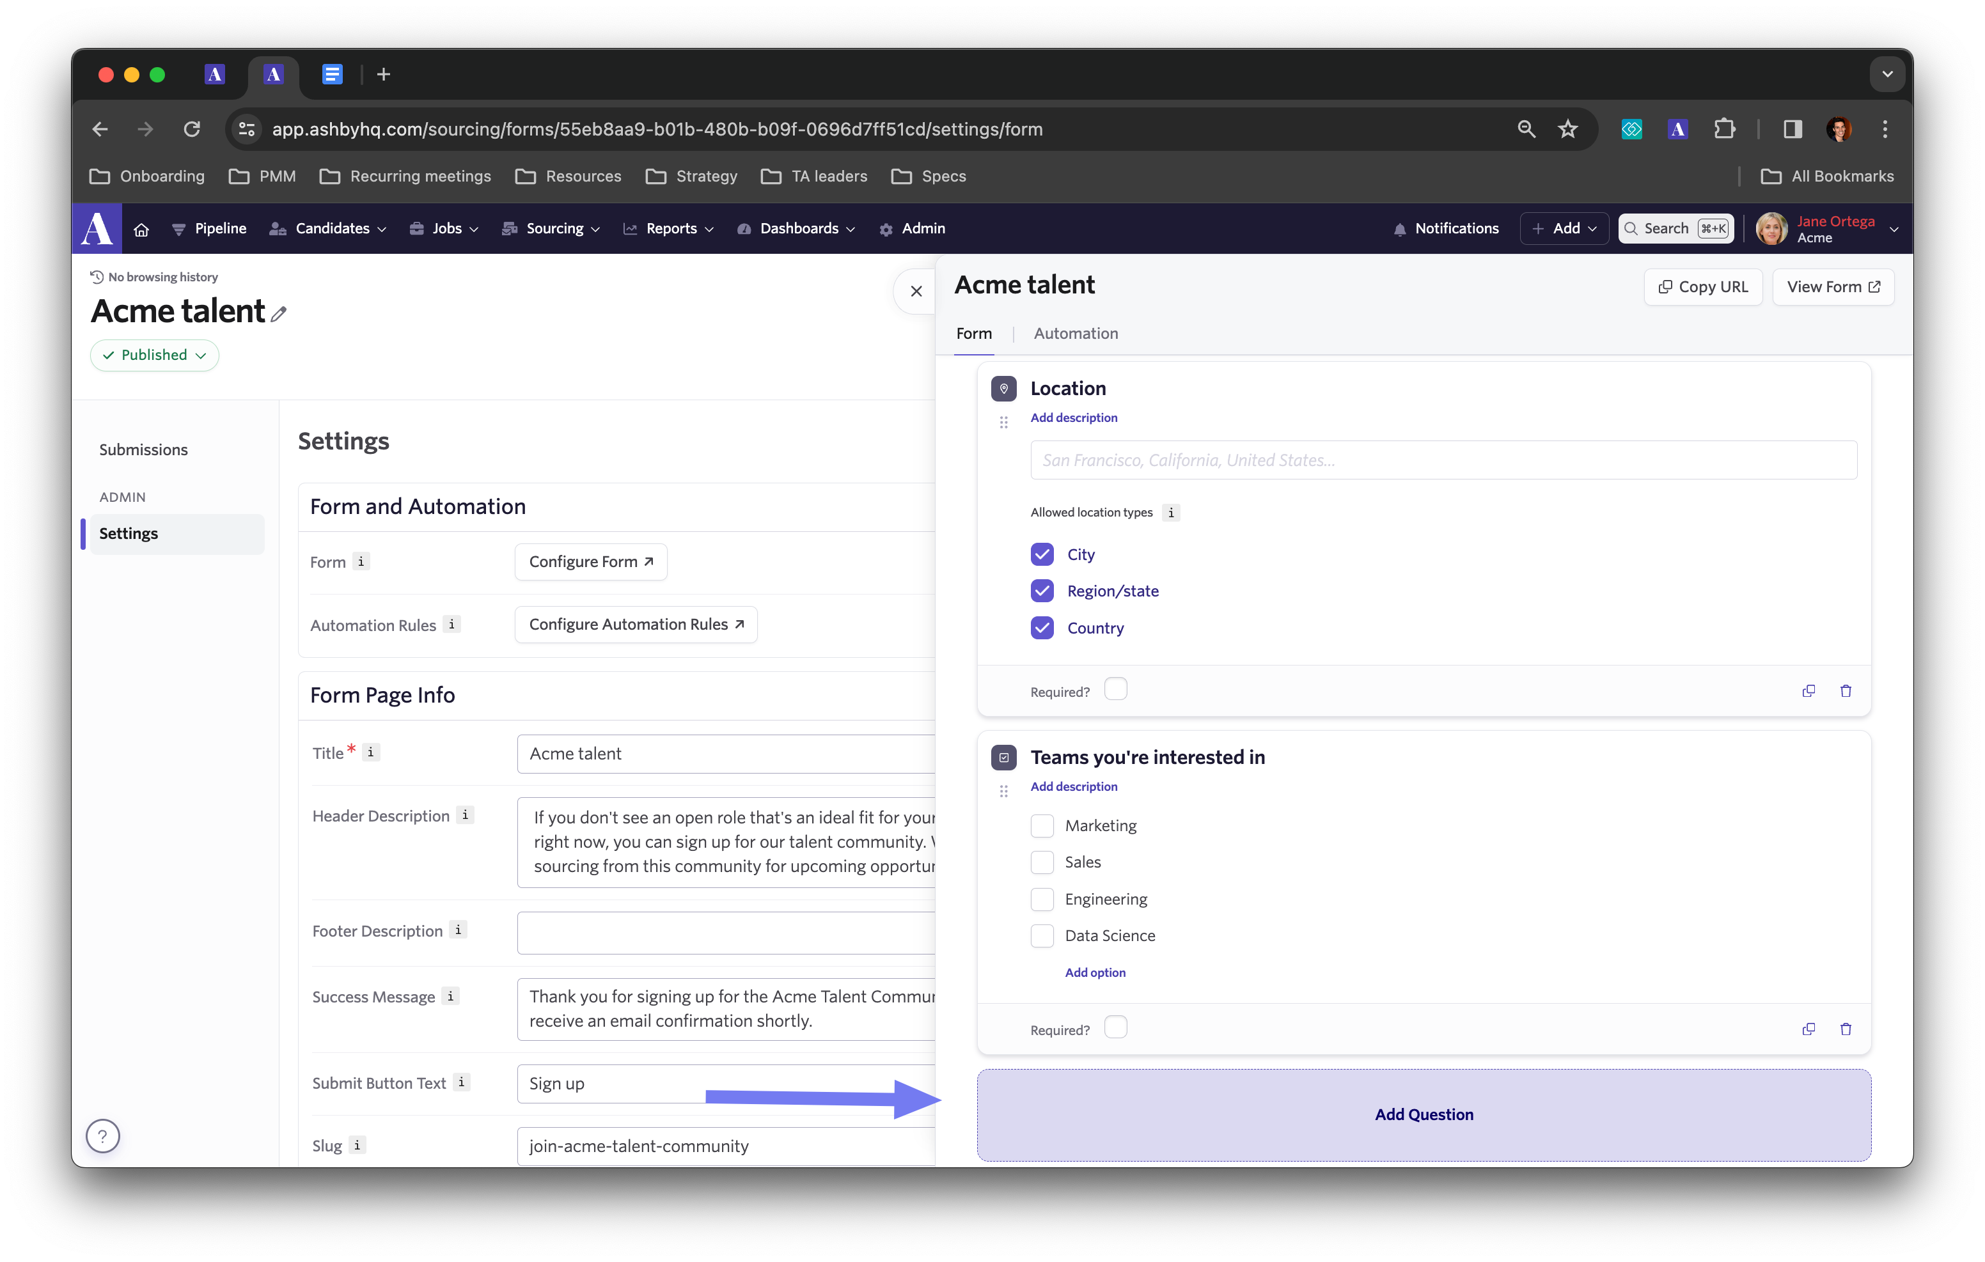Click the Copy URL button
1985x1262 pixels.
[1703, 287]
